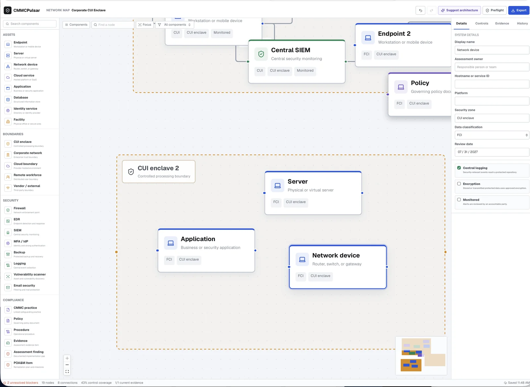Run the Preflight check button

495,10
